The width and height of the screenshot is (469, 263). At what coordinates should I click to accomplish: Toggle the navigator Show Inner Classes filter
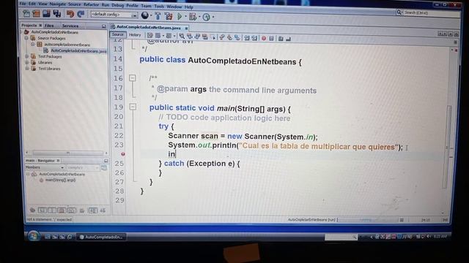pyautogui.click(x=72, y=210)
